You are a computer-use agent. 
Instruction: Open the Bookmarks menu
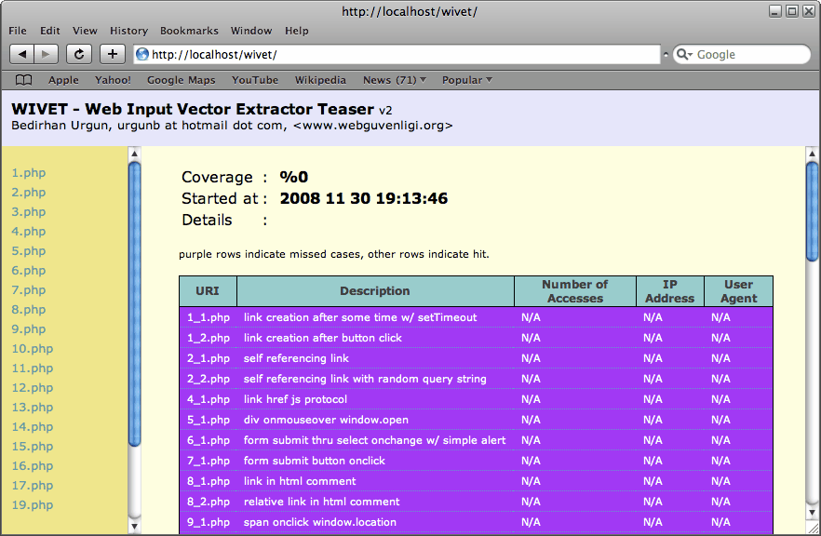point(189,31)
